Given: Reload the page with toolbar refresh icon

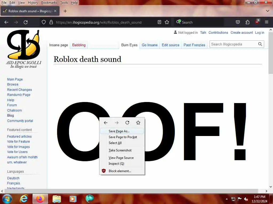Looking at the screenshot, I should [x=26, y=22].
